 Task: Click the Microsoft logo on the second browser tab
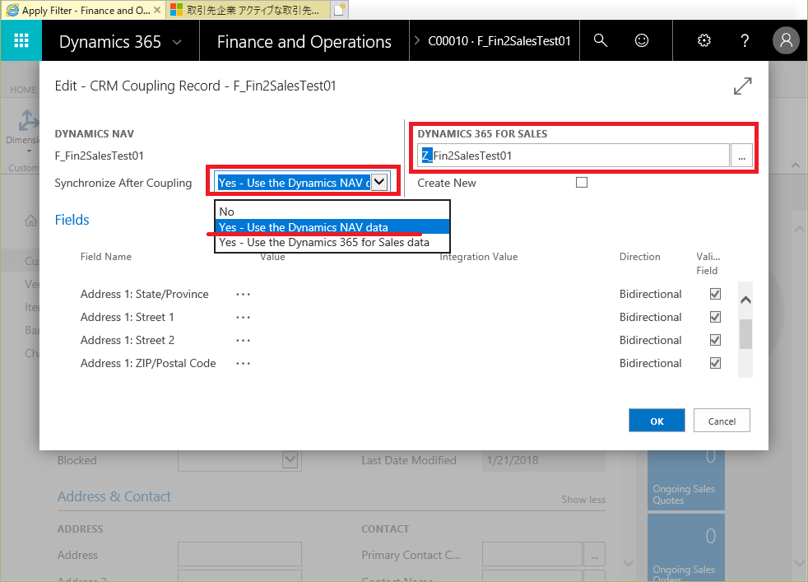tap(176, 10)
